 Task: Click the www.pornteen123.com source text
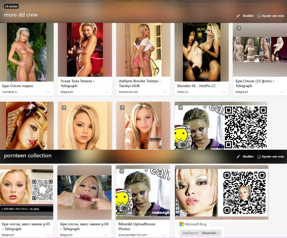point(133,235)
